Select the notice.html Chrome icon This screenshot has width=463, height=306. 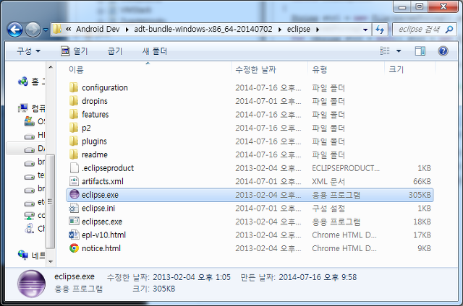(x=74, y=248)
